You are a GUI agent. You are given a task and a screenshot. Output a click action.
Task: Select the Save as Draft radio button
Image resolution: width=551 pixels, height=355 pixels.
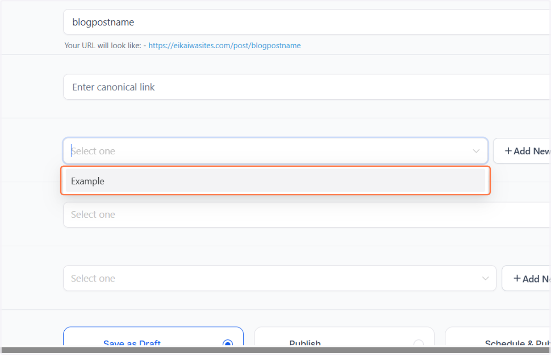[x=227, y=344]
